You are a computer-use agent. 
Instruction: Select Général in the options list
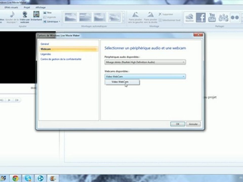(x=45, y=44)
